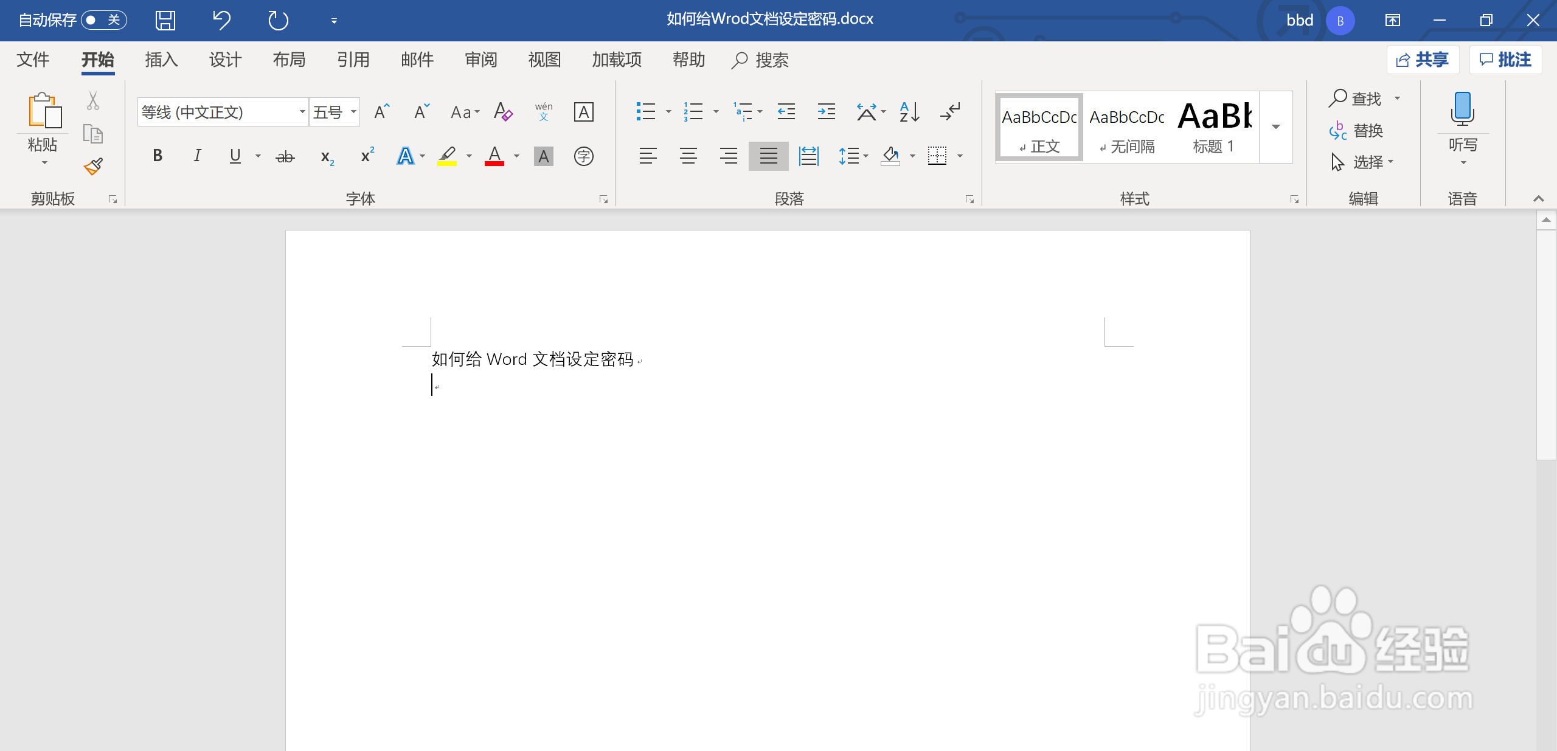Expand the bullets list dropdown arrow
1557x751 pixels.
click(x=668, y=112)
